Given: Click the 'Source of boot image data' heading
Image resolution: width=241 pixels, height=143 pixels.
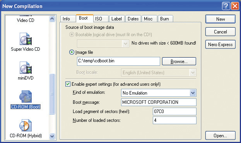Looking at the screenshot, I should coord(90,27).
